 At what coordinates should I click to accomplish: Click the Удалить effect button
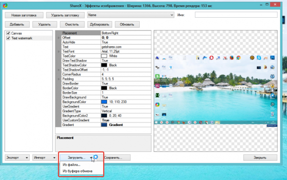point(44,24)
